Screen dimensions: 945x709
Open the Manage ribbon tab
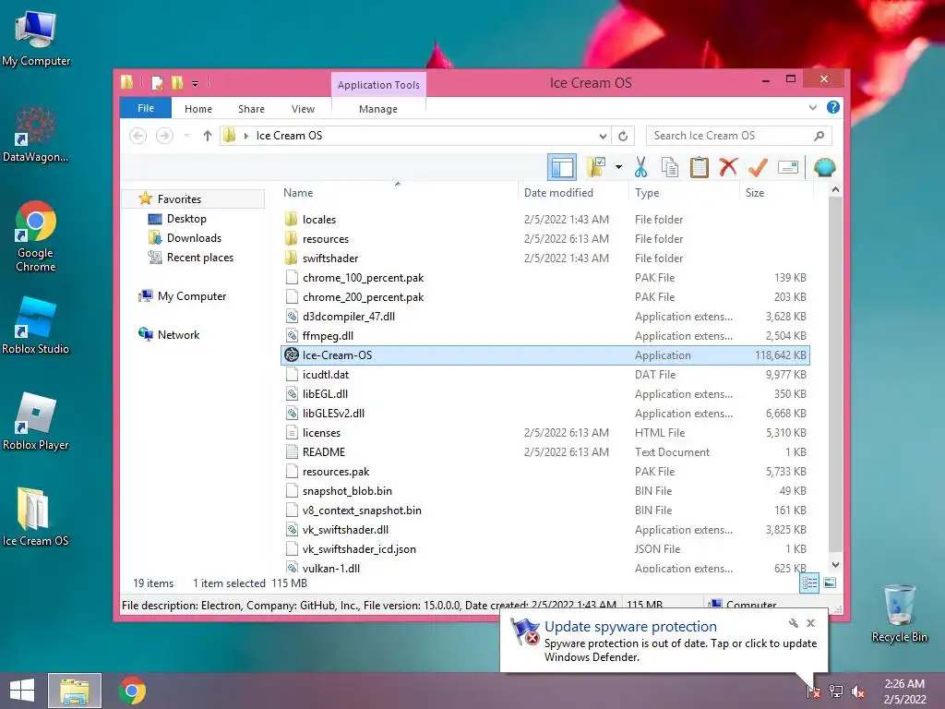click(x=378, y=109)
